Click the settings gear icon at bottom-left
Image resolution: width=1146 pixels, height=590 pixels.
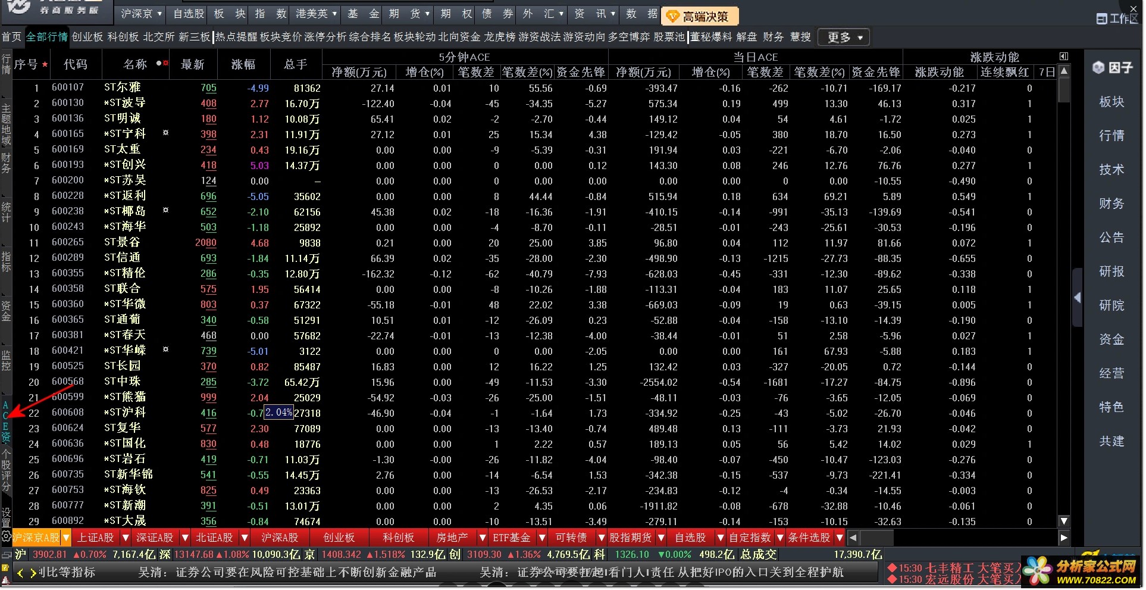tap(6, 536)
